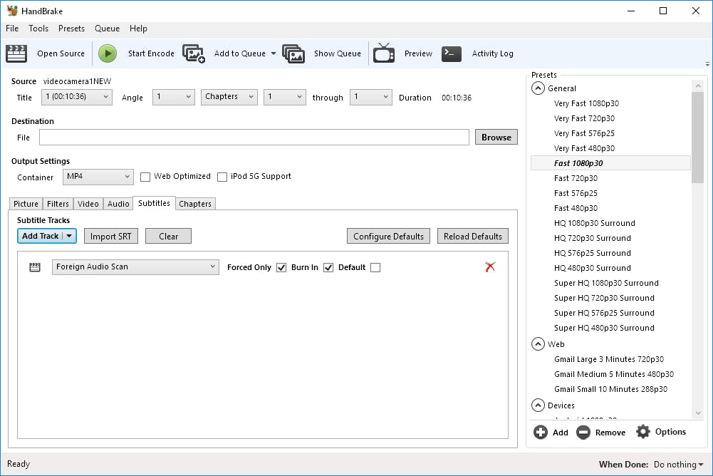Open the Tools menu
Screen dimensions: 713x476
[38, 29]
